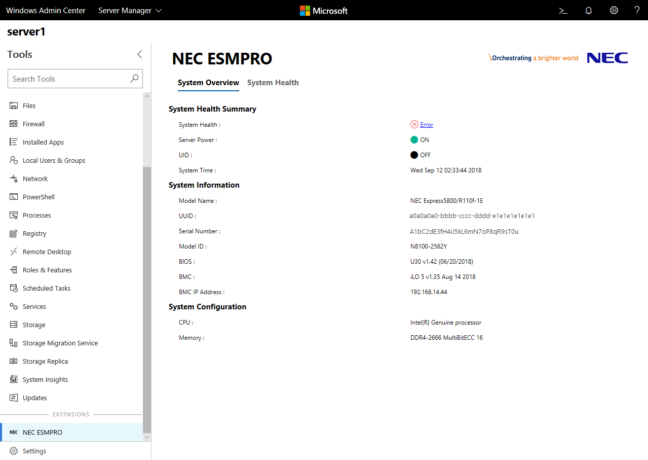Click the tools list scrollbar up arrow

147,96
